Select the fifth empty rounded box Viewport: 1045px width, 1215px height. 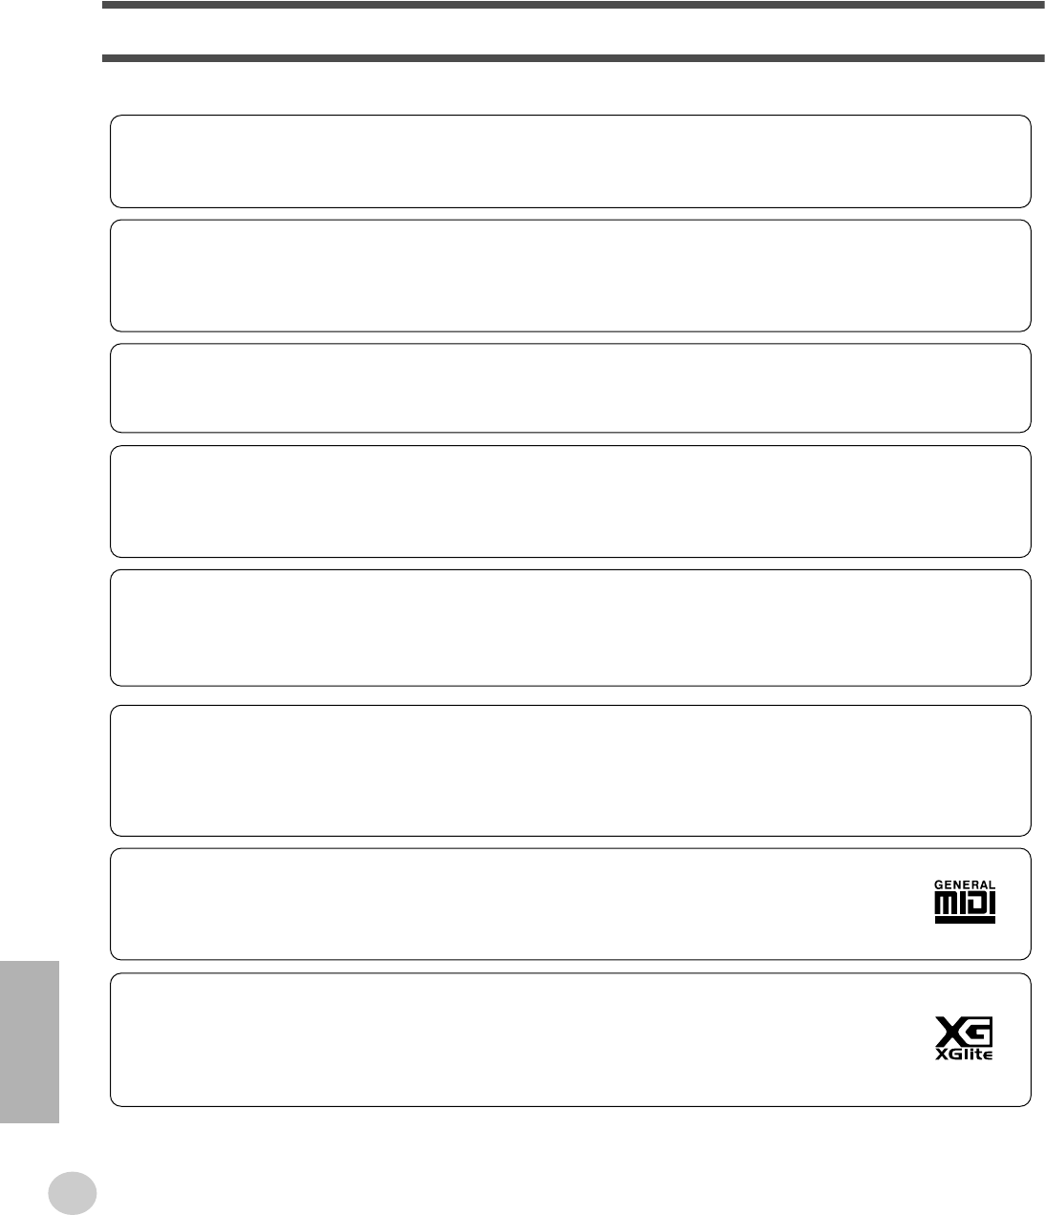point(570,628)
